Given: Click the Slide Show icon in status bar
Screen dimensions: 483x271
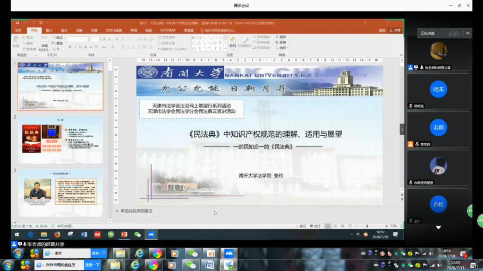Looking at the screenshot, I should 350,226.
